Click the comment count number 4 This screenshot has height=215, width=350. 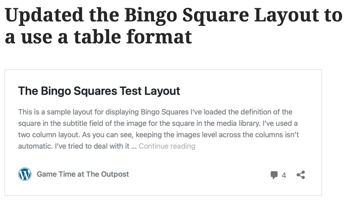[284, 175]
